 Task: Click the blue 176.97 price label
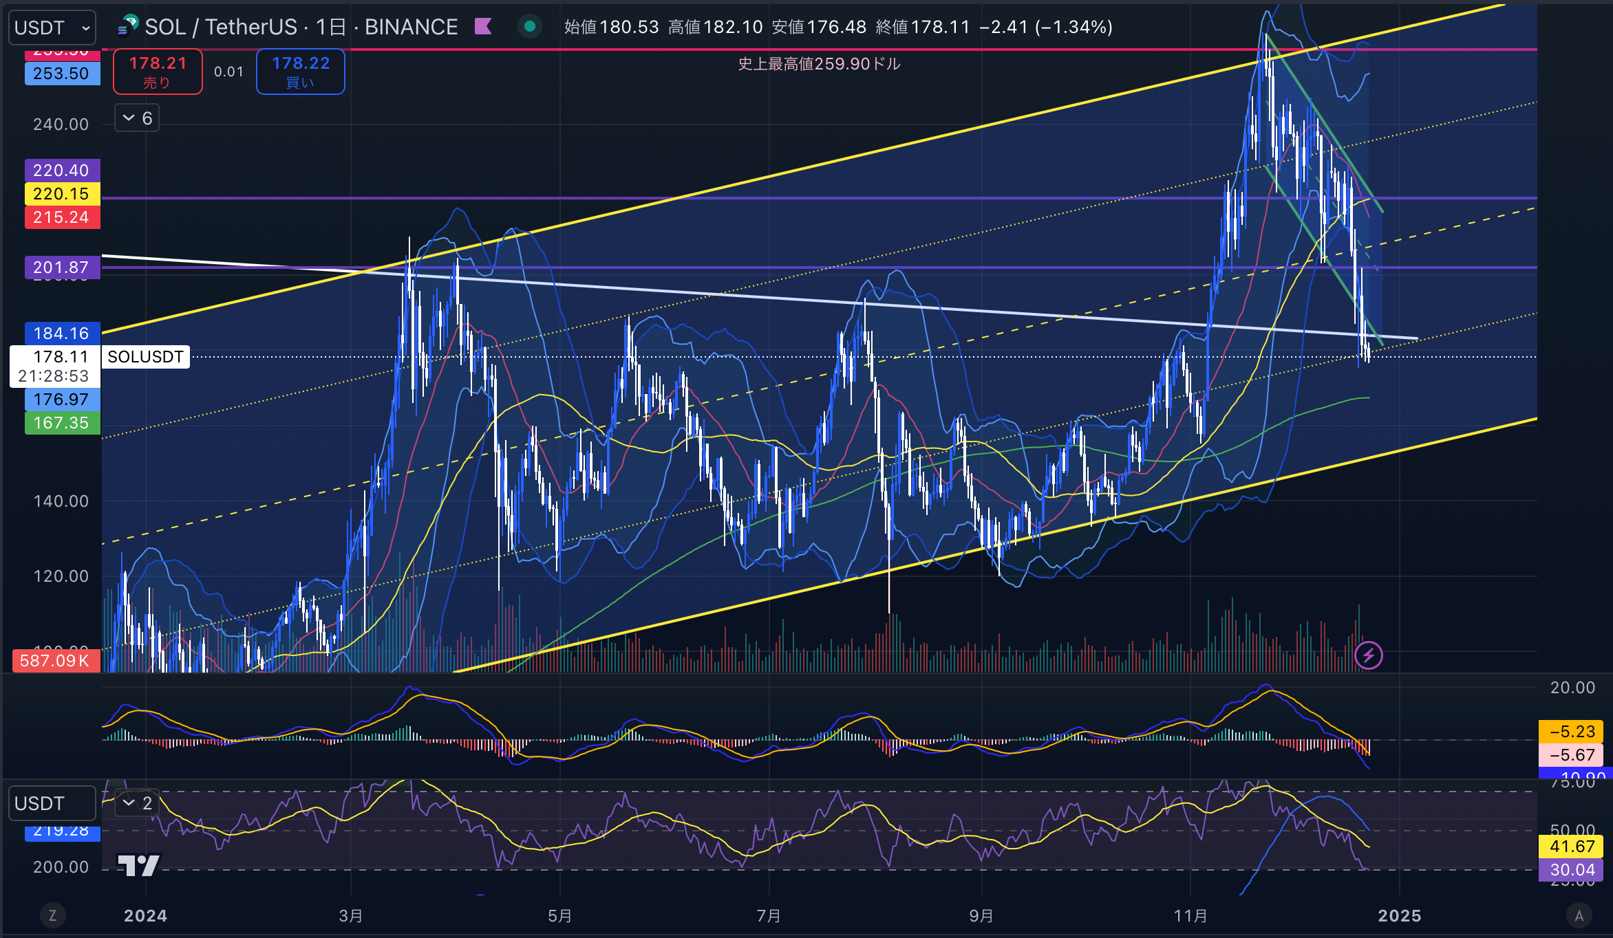point(62,400)
